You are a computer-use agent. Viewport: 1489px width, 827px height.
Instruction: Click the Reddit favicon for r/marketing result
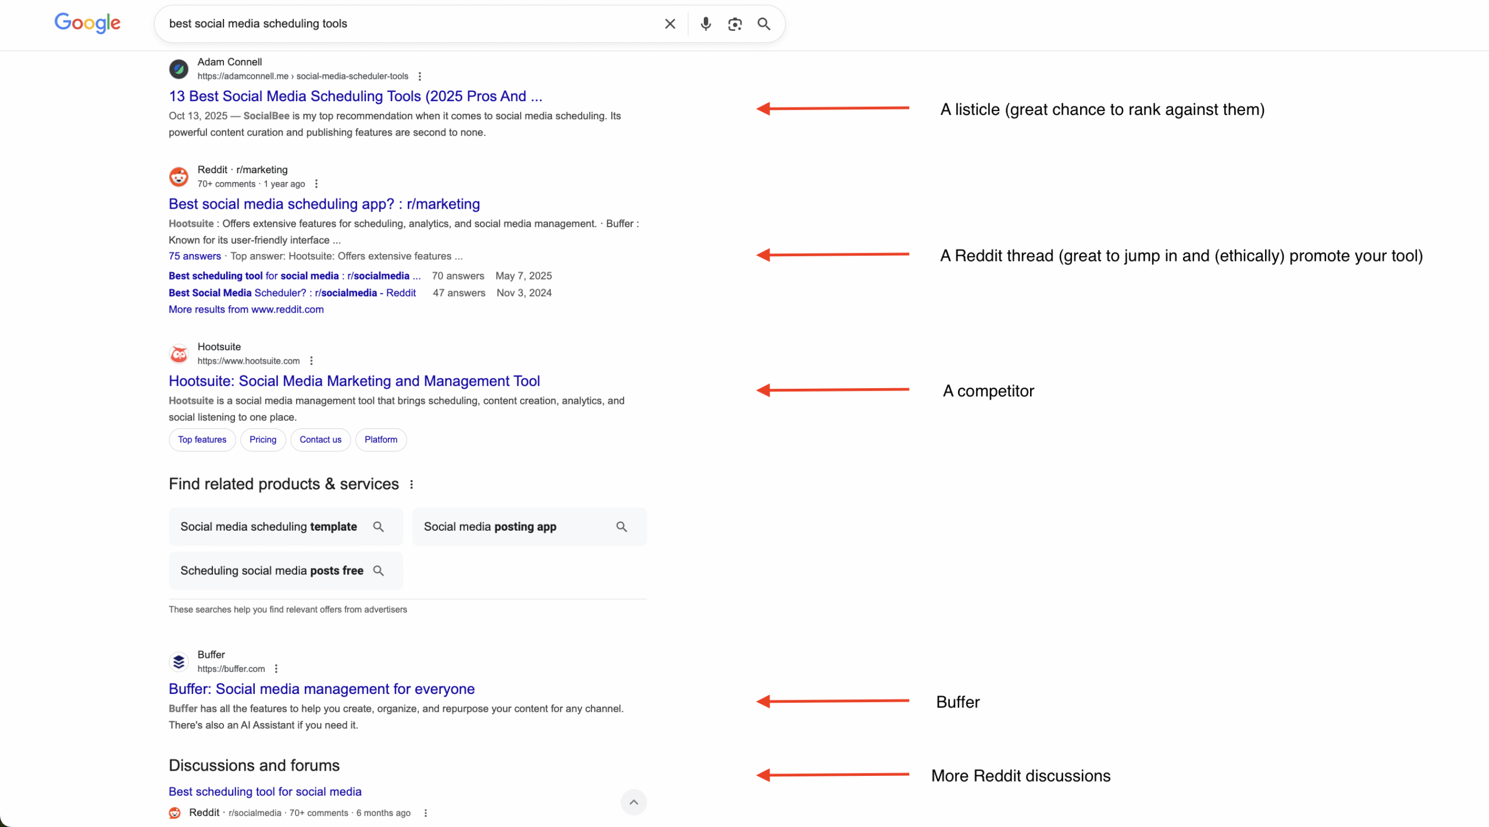click(x=179, y=177)
